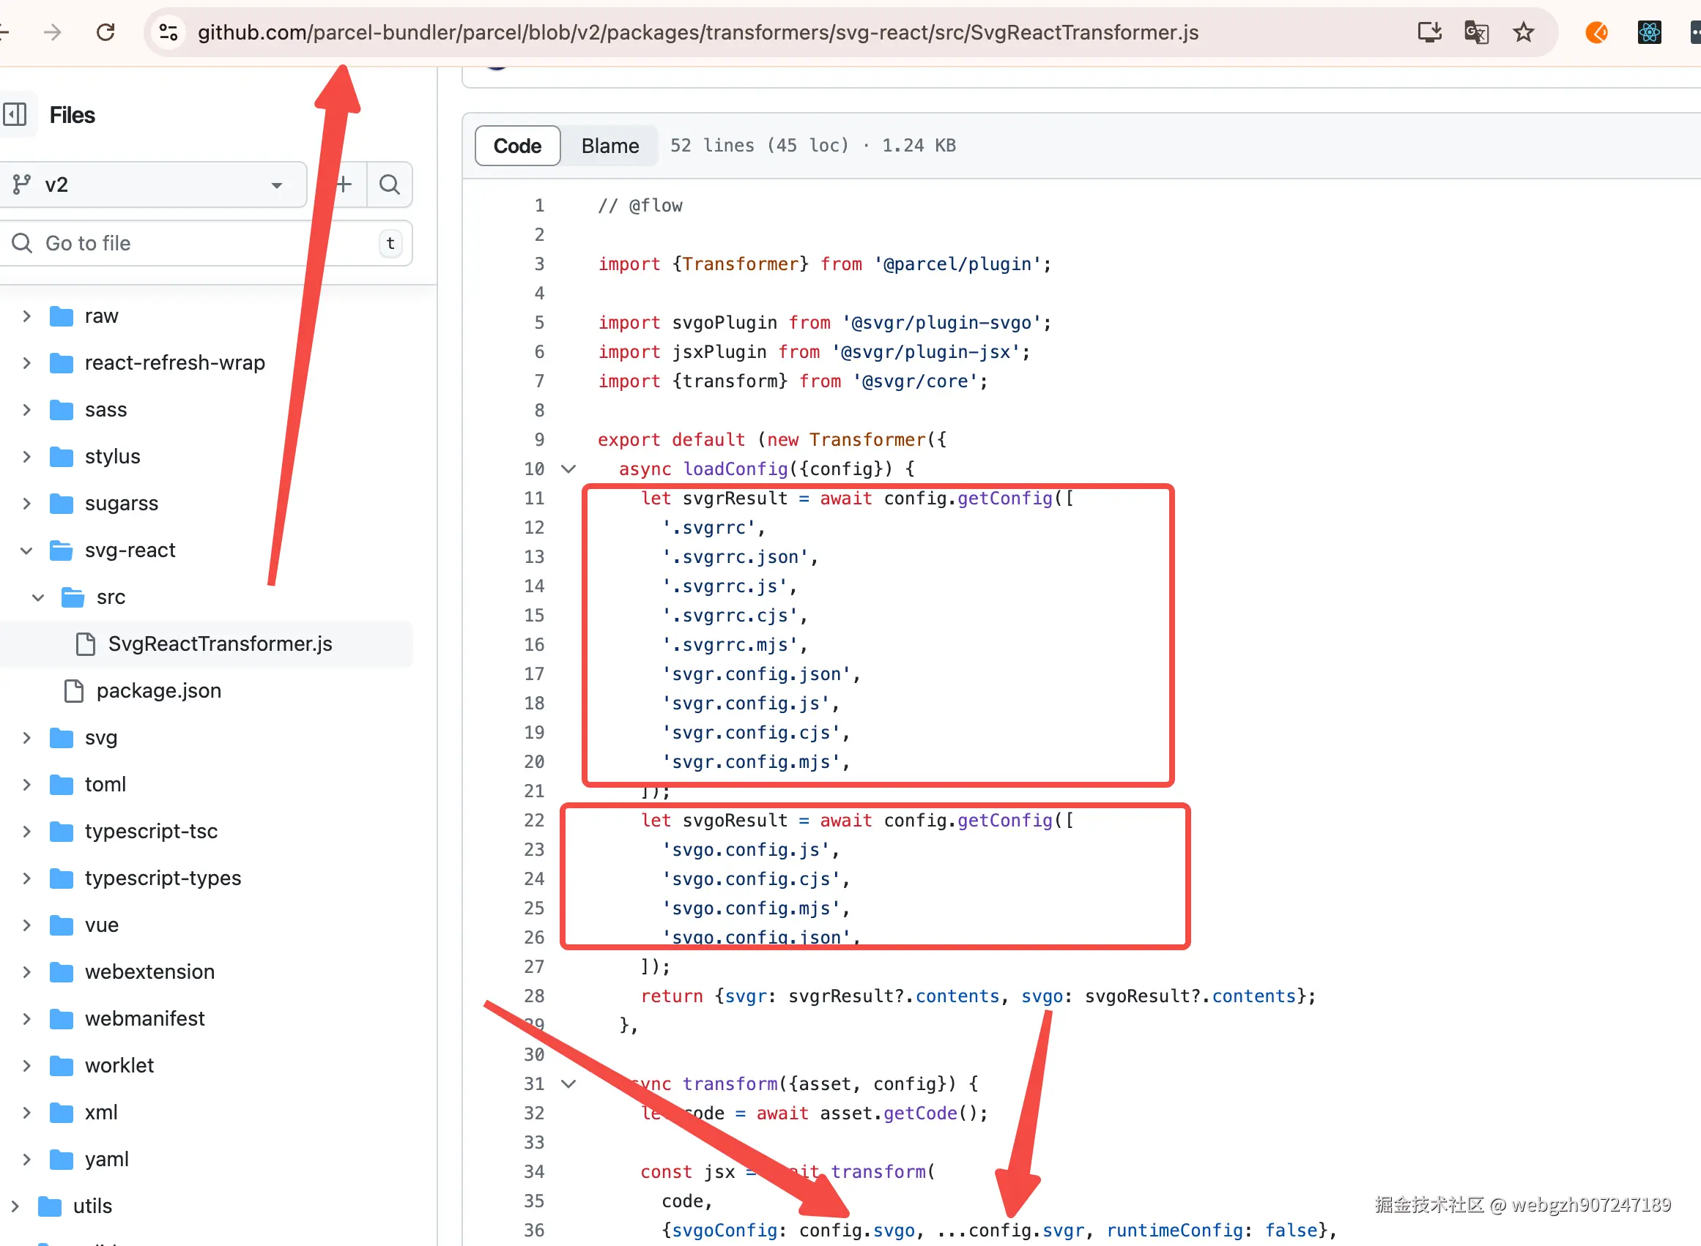
Task: Collapse the Files side panel icon
Action: pyautogui.click(x=15, y=115)
